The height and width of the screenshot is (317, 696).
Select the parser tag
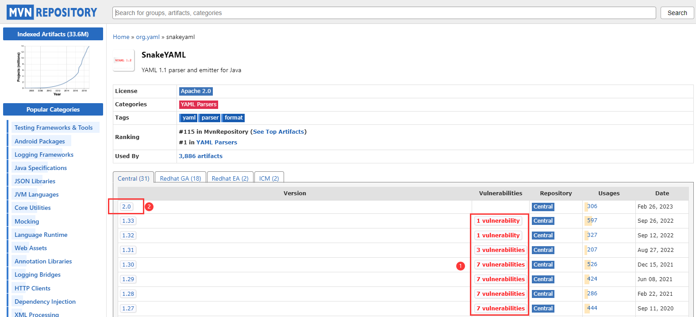pos(210,118)
